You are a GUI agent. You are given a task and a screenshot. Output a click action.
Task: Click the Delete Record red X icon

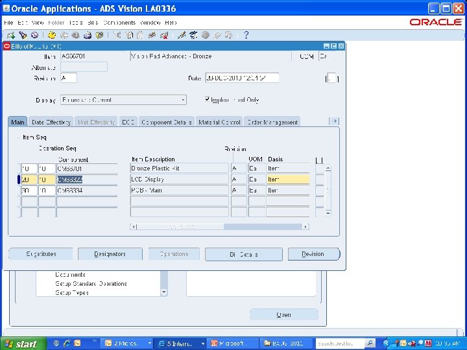pos(164,36)
